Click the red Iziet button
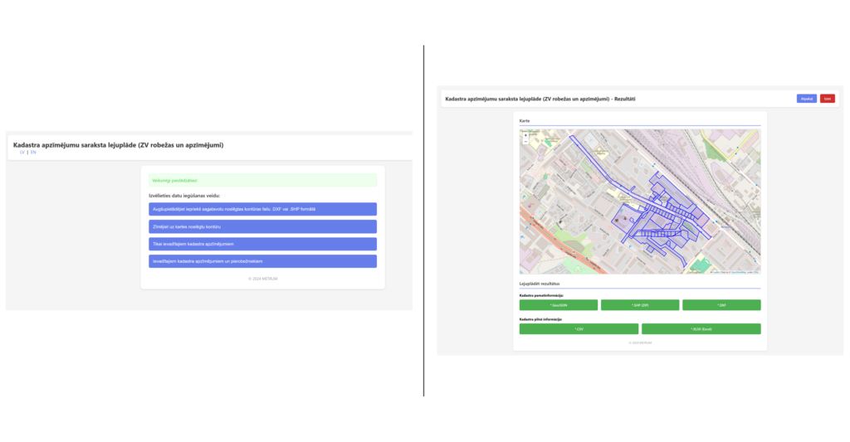The image size is (850, 442). 828,99
